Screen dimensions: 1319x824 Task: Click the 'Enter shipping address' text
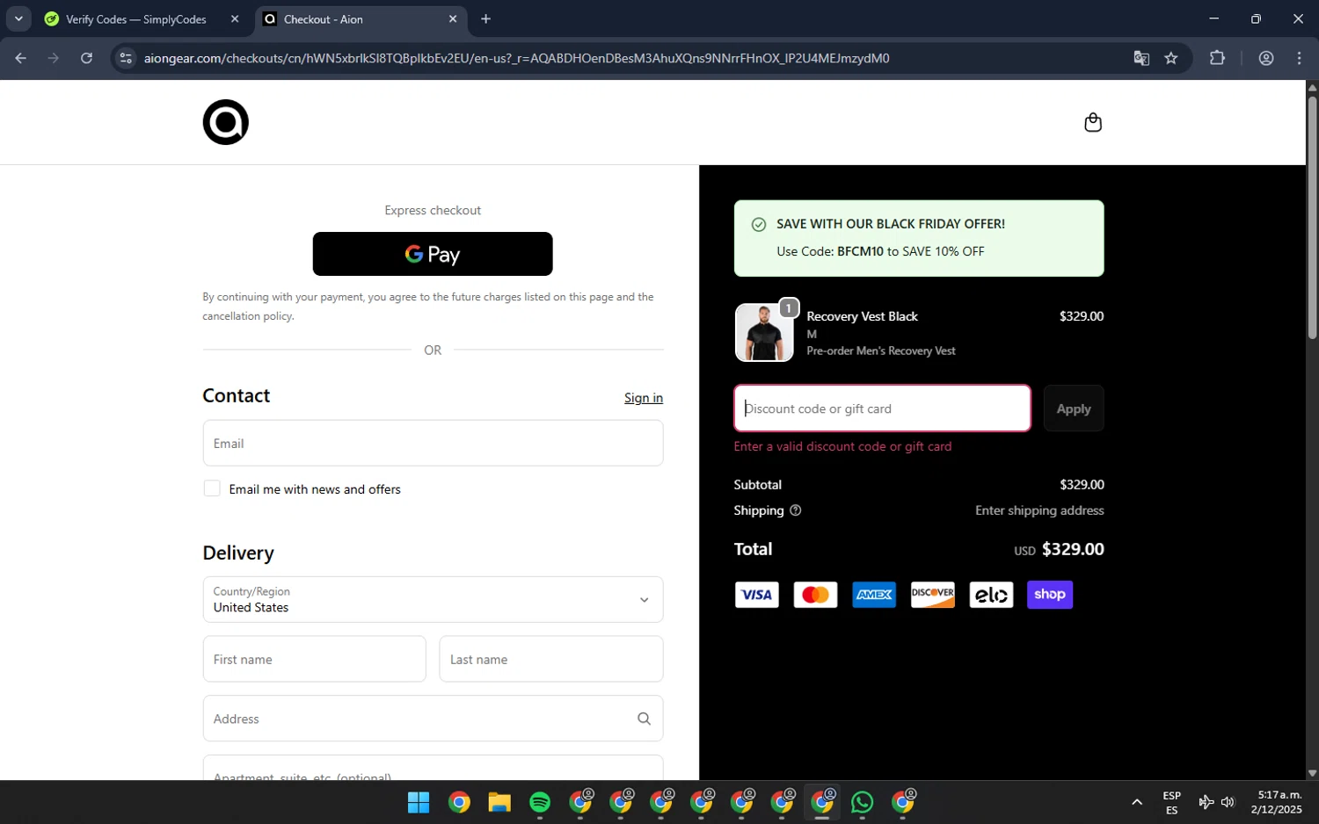[x=1039, y=510]
